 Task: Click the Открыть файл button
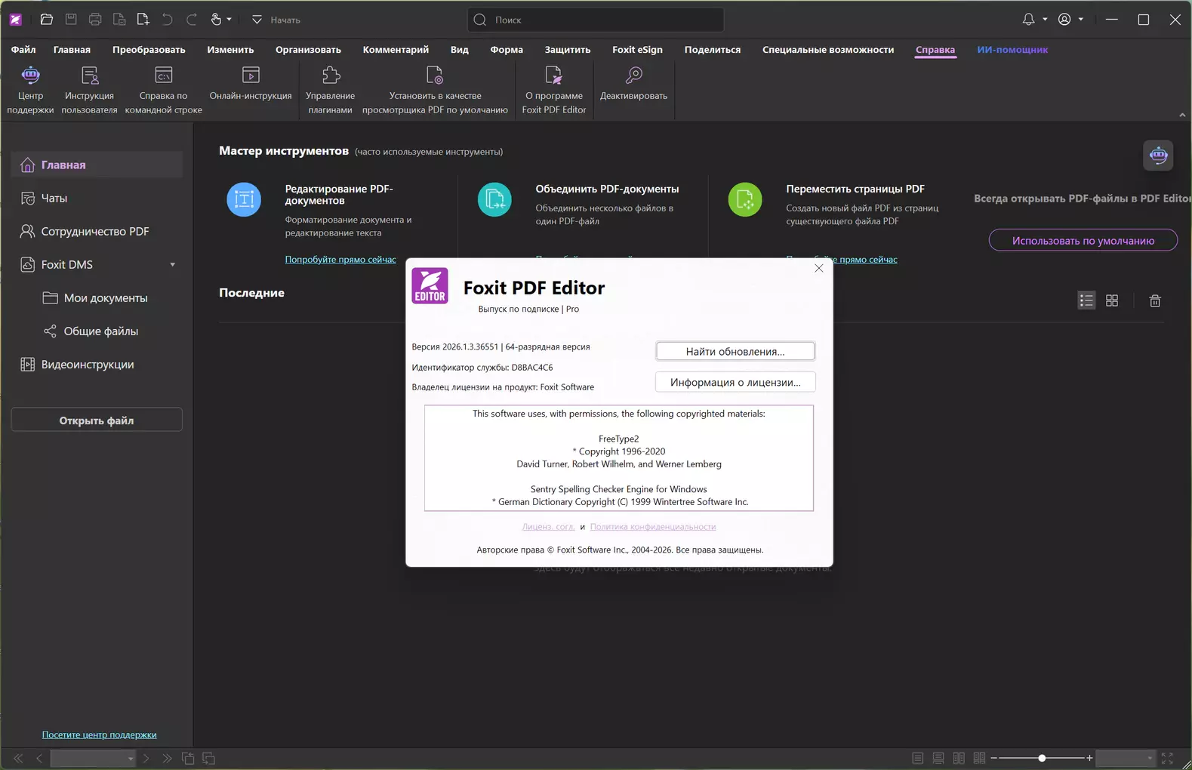click(97, 420)
